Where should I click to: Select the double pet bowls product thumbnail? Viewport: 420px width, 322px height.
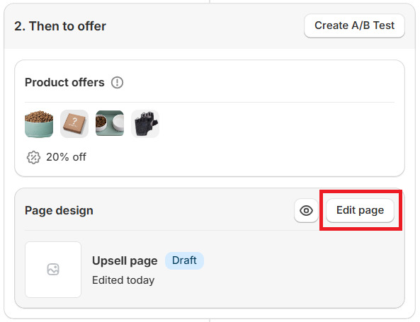point(110,124)
